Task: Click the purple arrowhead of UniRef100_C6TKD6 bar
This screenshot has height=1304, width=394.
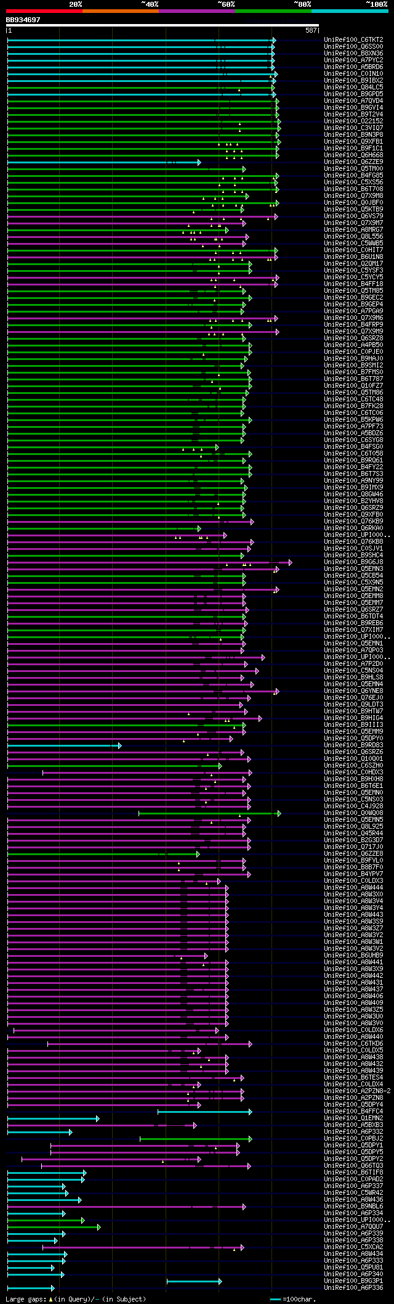Action: pos(250,1044)
